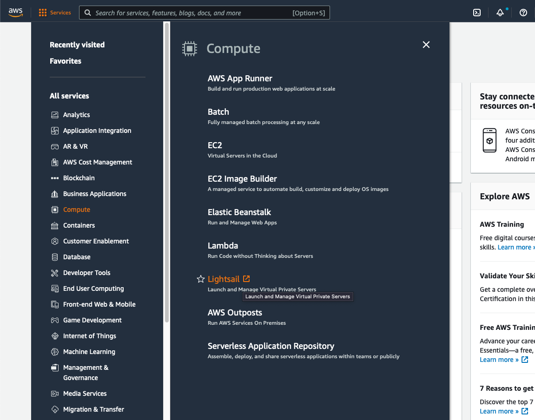The height and width of the screenshot is (420, 535).
Task: Open Elastic Beanstalk service
Action: (239, 212)
